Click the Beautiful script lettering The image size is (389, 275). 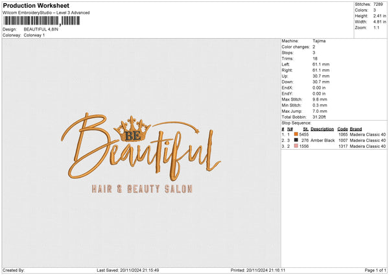pos(141,148)
